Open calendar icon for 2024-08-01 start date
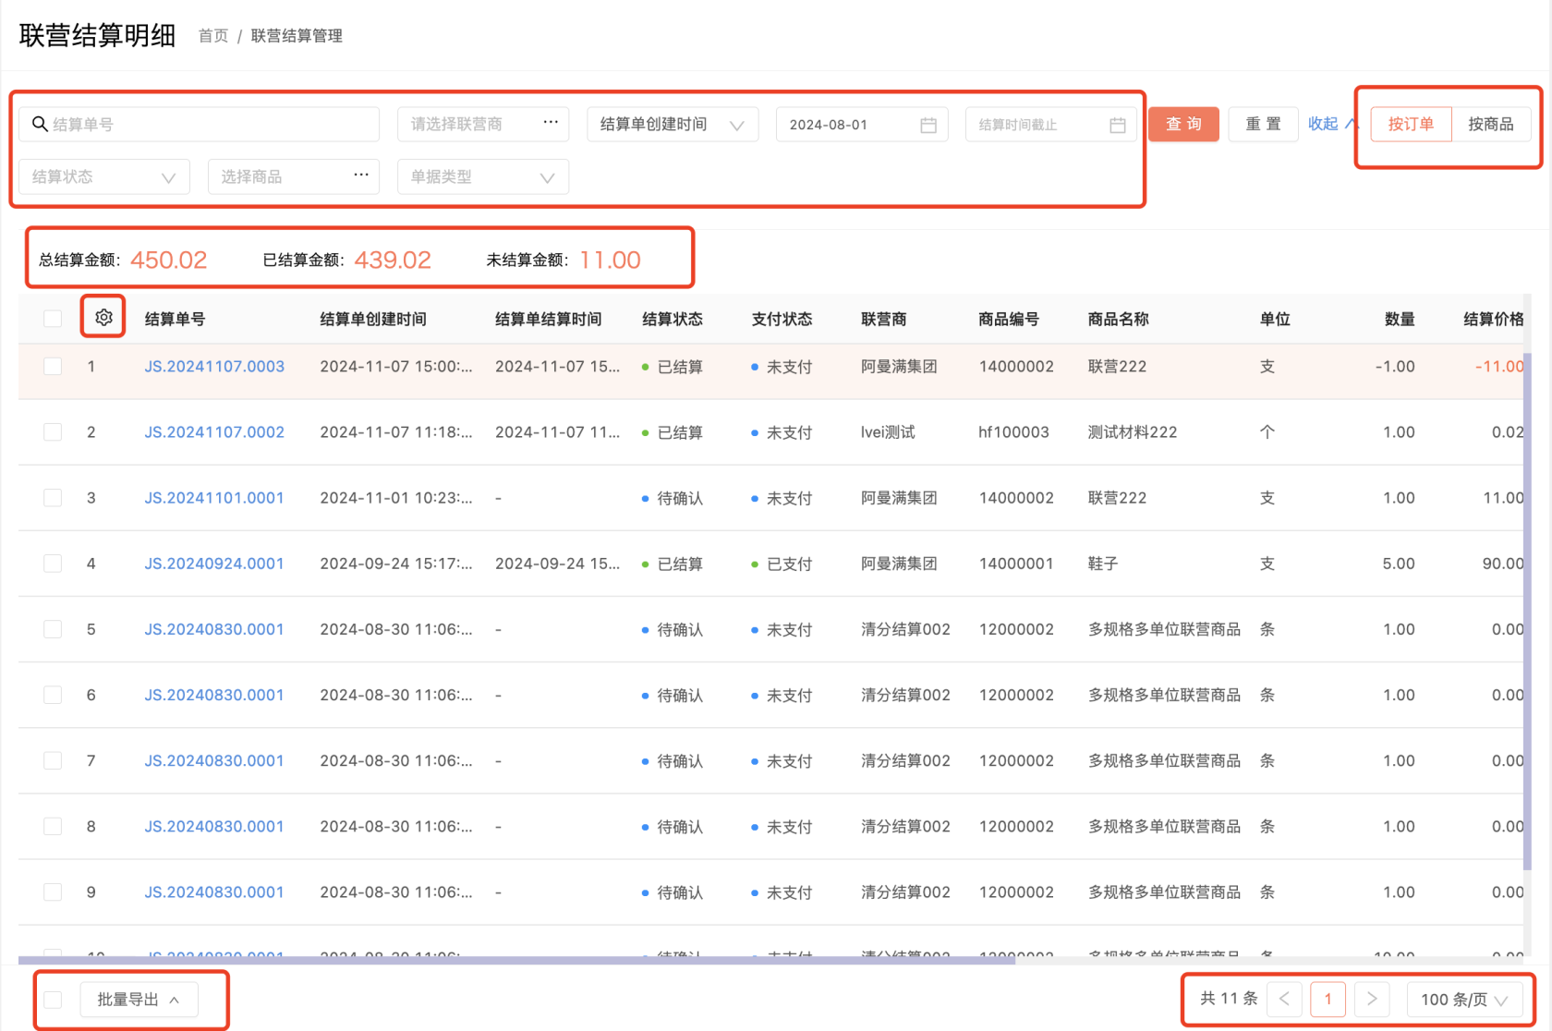This screenshot has width=1552, height=1031. click(x=928, y=125)
